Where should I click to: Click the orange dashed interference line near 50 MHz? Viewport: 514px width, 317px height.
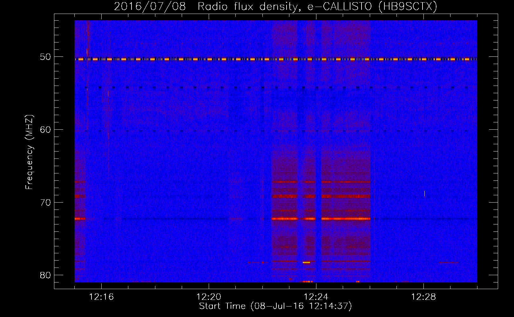(276, 59)
